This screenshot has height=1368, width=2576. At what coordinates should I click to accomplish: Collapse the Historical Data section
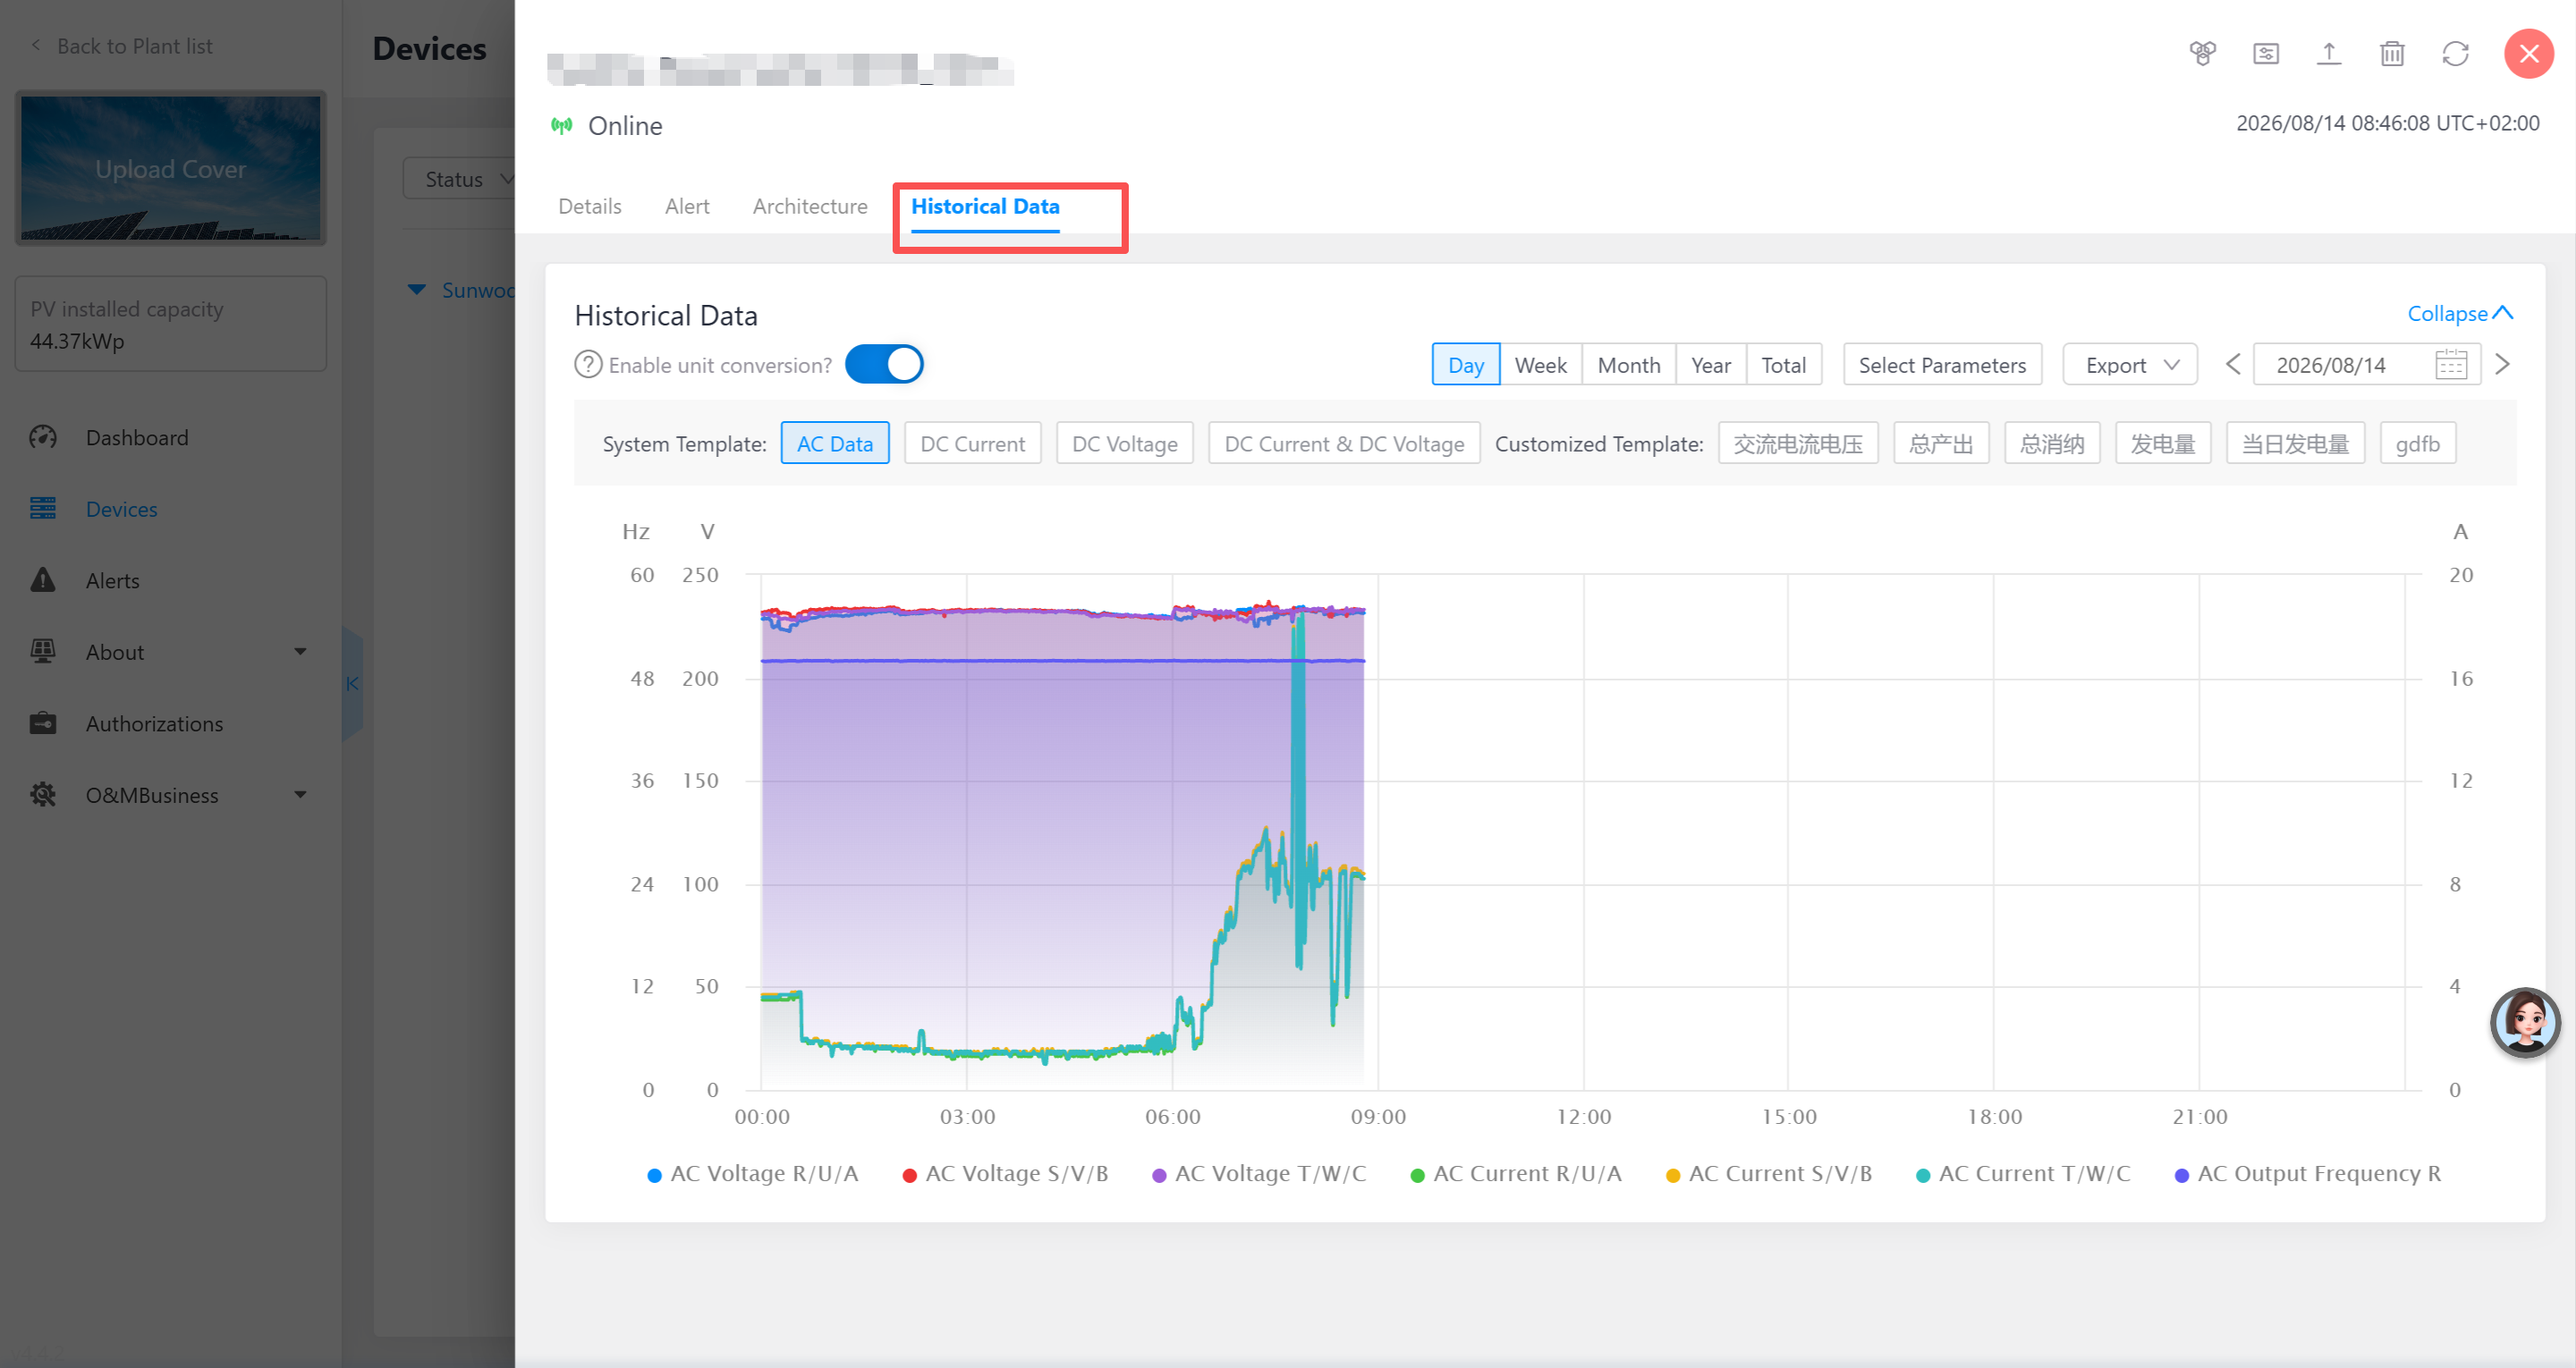coord(2460,313)
